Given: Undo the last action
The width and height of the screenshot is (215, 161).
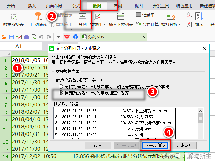Looking at the screenshot, I should point(41,37).
